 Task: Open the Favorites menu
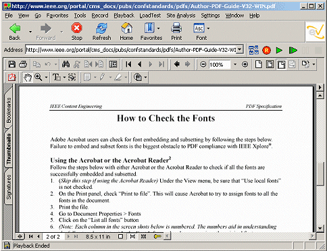click(57, 16)
